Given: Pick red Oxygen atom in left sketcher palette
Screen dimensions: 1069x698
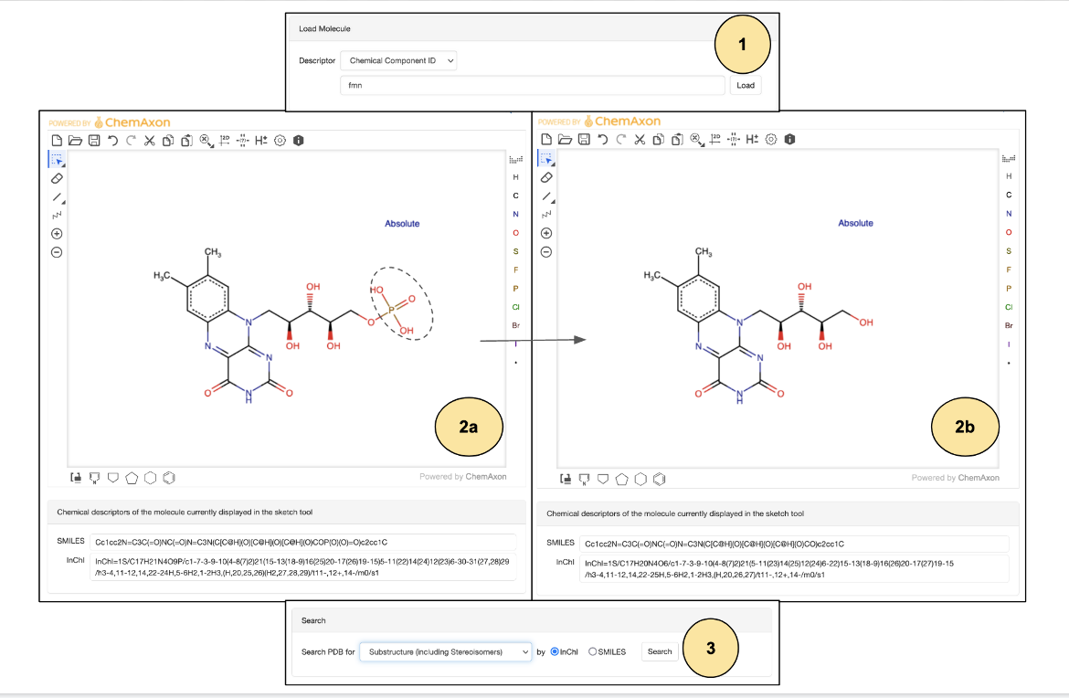Looking at the screenshot, I should pos(515,233).
